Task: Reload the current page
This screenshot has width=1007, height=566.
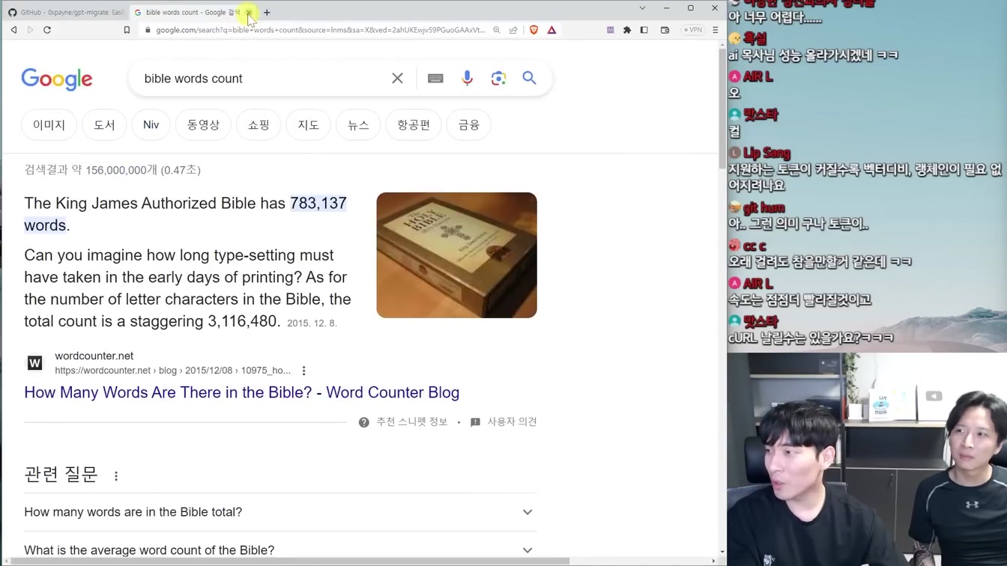Action: tap(47, 30)
